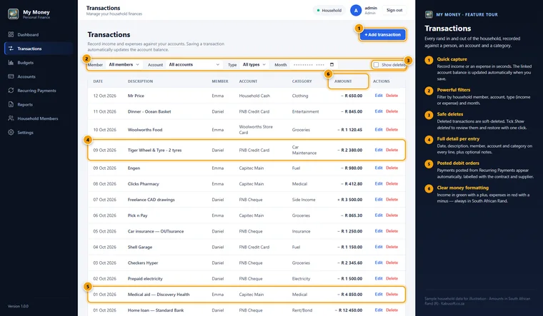The width and height of the screenshot is (543, 316).
Task: Delete the Car insurance OUTsurance transaction
Action: click(392, 231)
